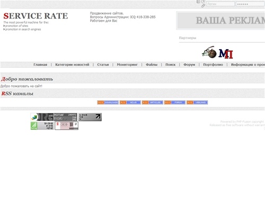Open the Статьи section
The width and height of the screenshot is (265, 198).
coord(103,64)
